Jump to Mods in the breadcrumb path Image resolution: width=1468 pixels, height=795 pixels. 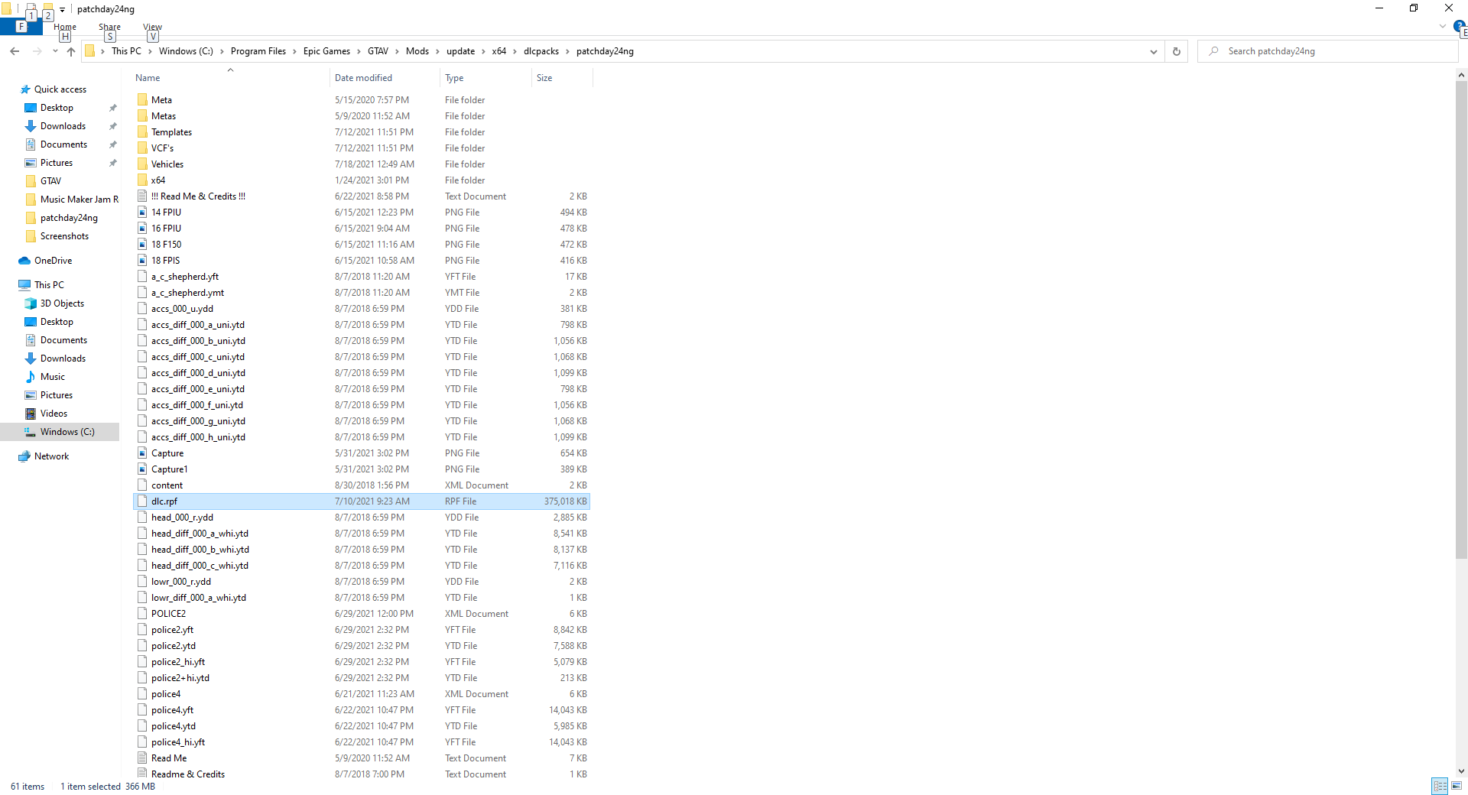(x=417, y=51)
